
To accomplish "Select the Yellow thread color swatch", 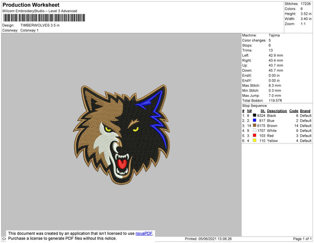I will [x=254, y=140].
